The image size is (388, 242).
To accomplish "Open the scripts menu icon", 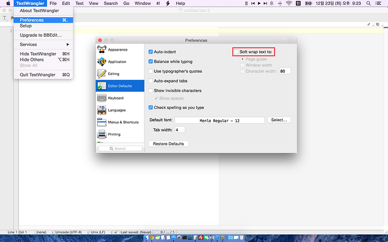I will click(168, 3).
